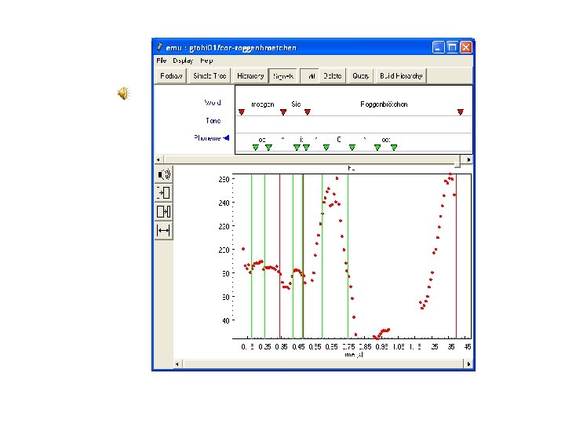Image resolution: width=565 pixels, height=424 pixels.
Task: Click the 'C' phoneme label
Action: pos(339,139)
